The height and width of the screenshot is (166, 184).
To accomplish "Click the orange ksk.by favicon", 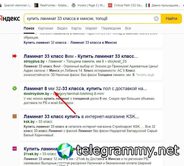I will tap(15, 116).
